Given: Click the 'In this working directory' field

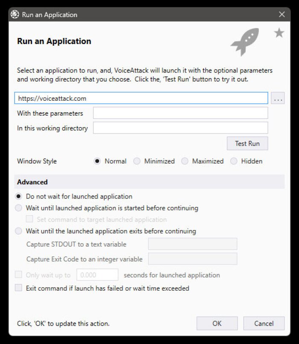Looking at the screenshot, I should [180, 128].
